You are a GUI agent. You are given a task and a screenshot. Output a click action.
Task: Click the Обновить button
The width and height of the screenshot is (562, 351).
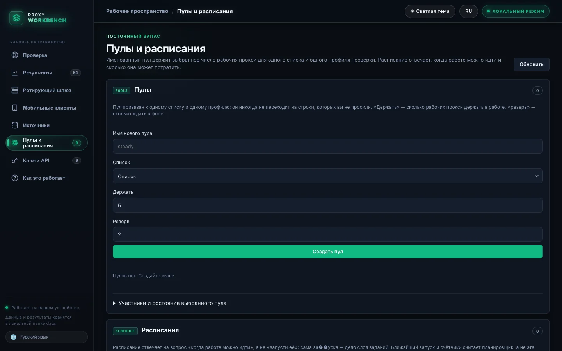point(531,64)
